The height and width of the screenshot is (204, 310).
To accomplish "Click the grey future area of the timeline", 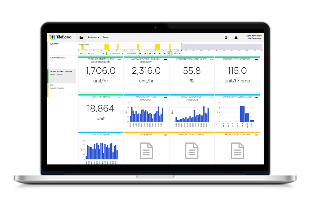I will (x=222, y=47).
